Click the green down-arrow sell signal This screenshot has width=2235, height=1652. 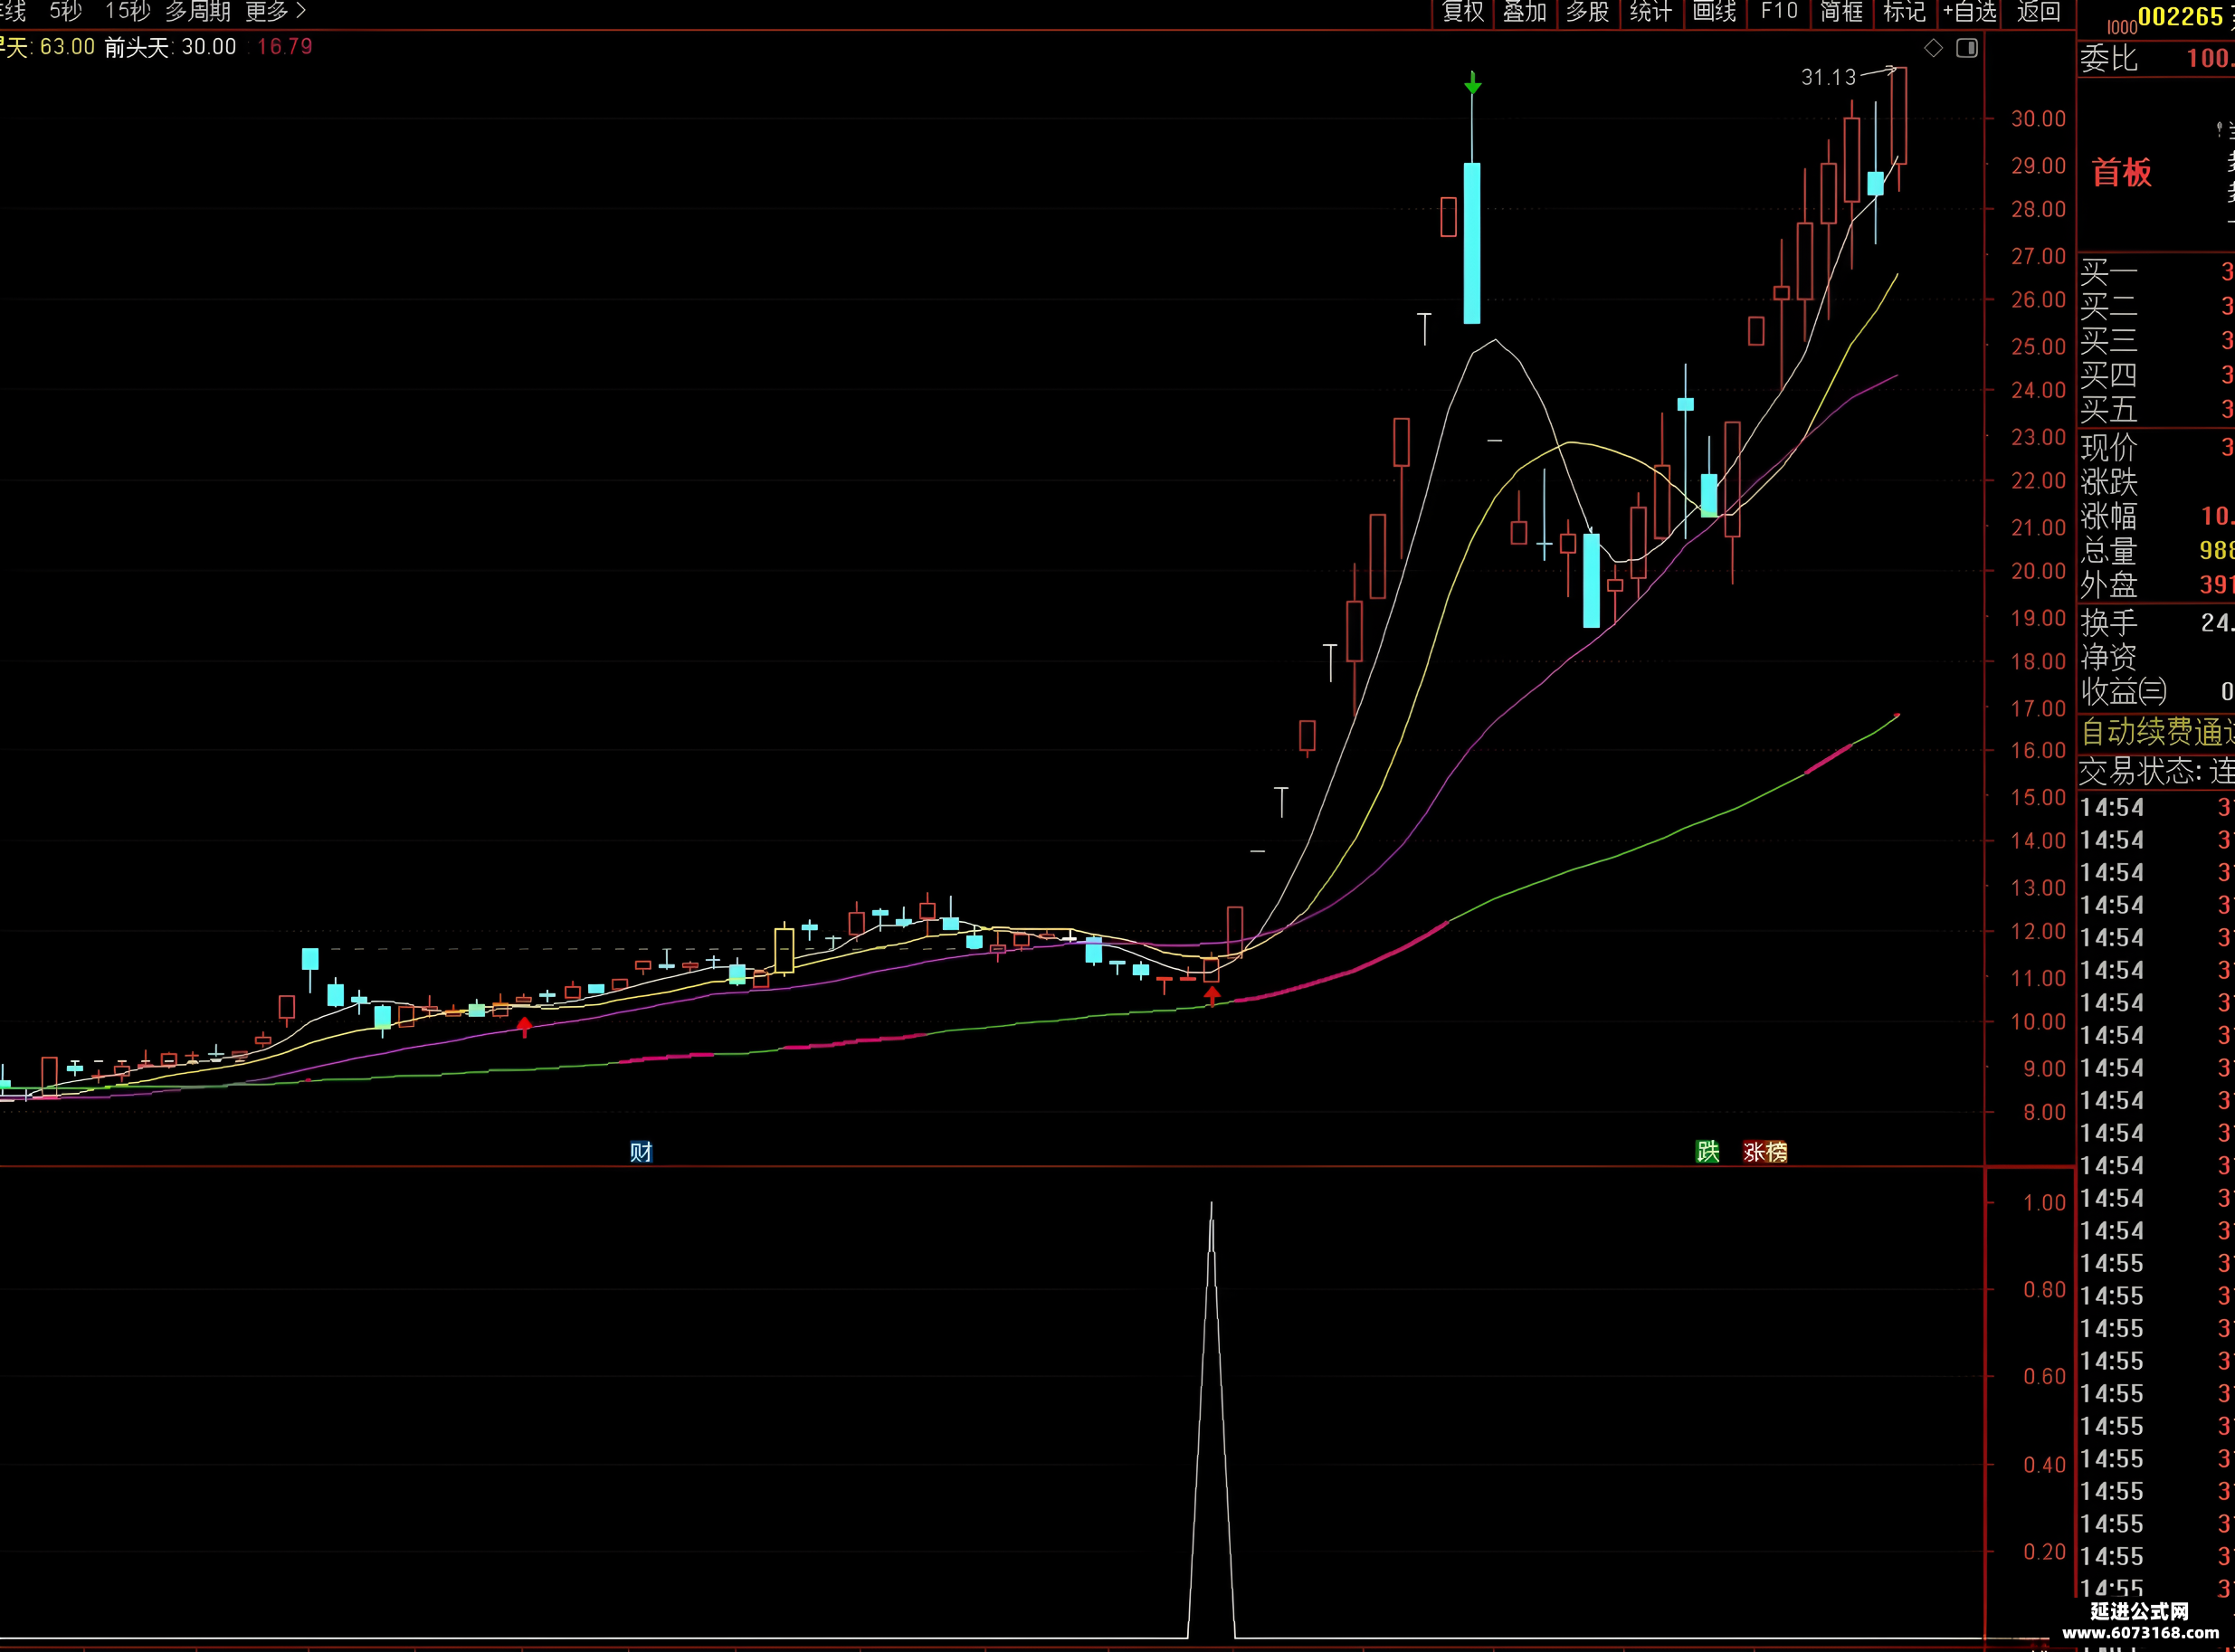[x=1472, y=83]
